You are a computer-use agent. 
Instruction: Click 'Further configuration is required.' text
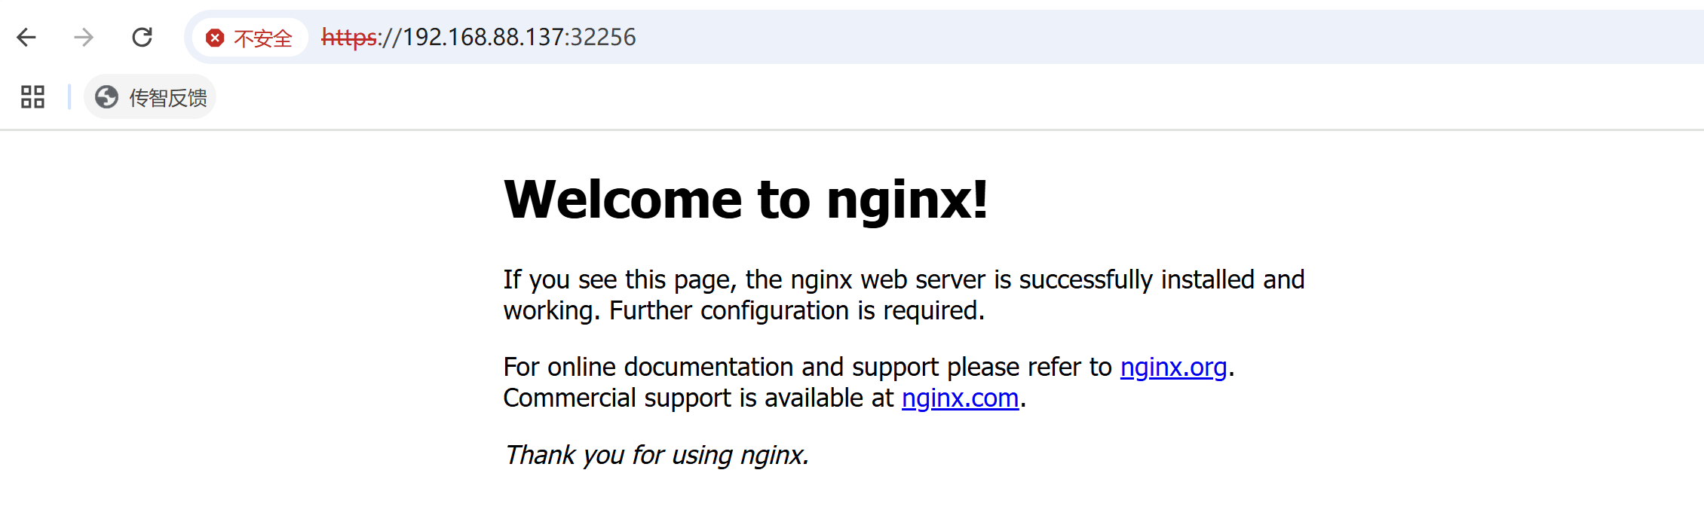tap(797, 310)
